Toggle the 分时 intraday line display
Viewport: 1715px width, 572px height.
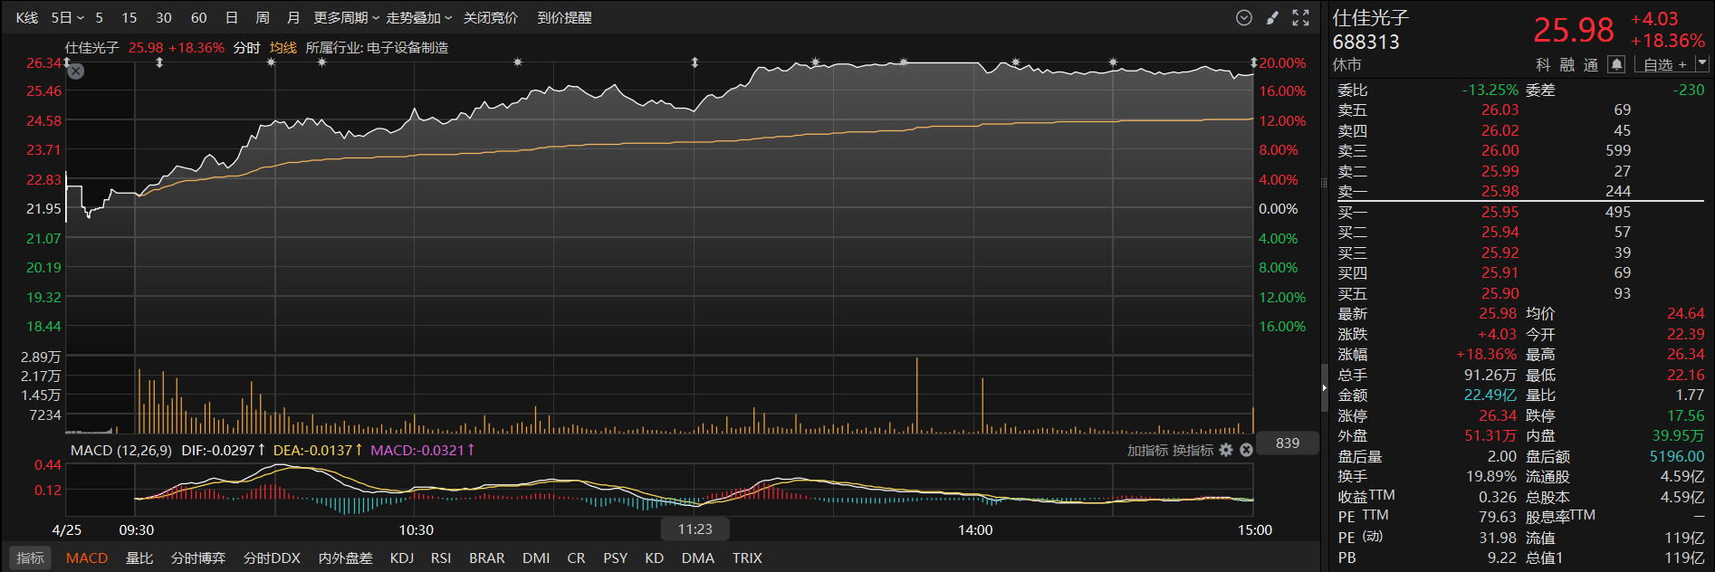(x=246, y=48)
